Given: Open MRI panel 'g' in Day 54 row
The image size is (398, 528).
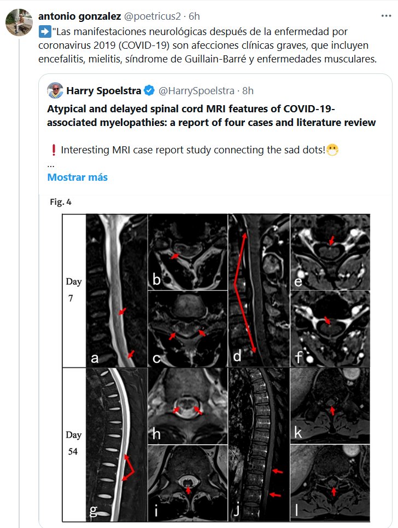Looking at the screenshot, I should coord(116,443).
